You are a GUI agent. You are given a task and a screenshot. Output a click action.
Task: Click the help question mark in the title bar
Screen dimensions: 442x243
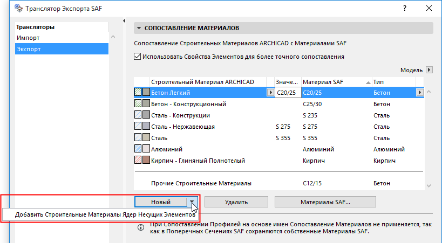pyautogui.click(x=405, y=8)
